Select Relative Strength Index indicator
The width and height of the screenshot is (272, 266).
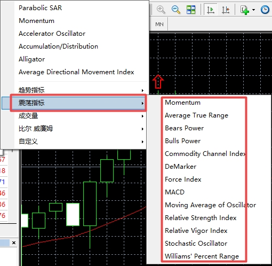(201, 218)
